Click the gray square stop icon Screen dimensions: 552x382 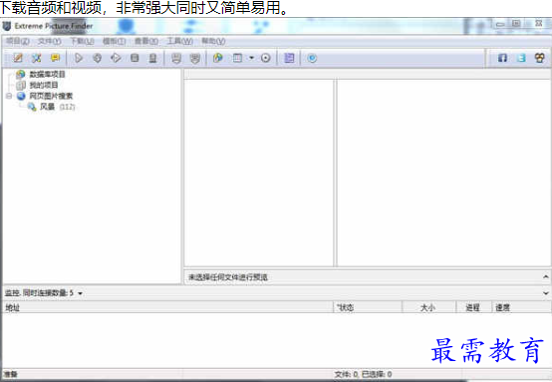click(135, 58)
